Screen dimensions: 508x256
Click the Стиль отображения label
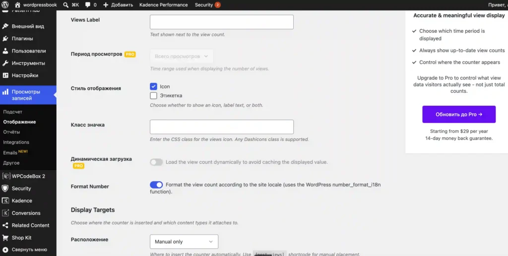click(x=96, y=88)
